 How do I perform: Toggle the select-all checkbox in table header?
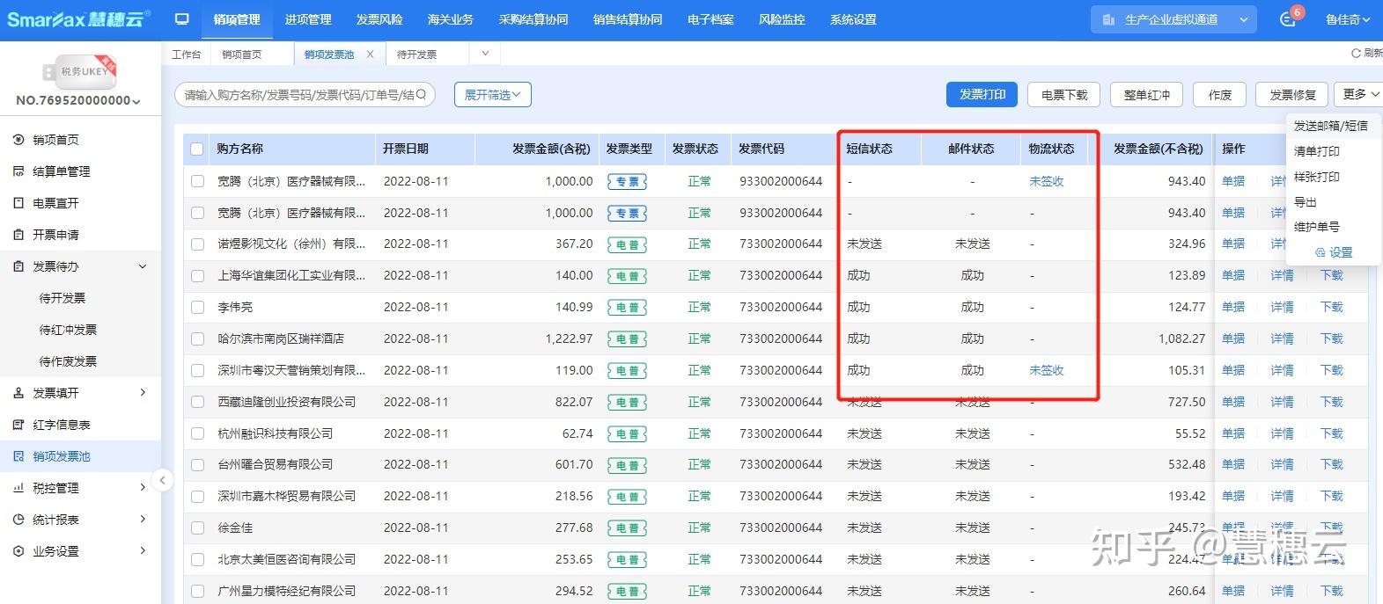[197, 149]
